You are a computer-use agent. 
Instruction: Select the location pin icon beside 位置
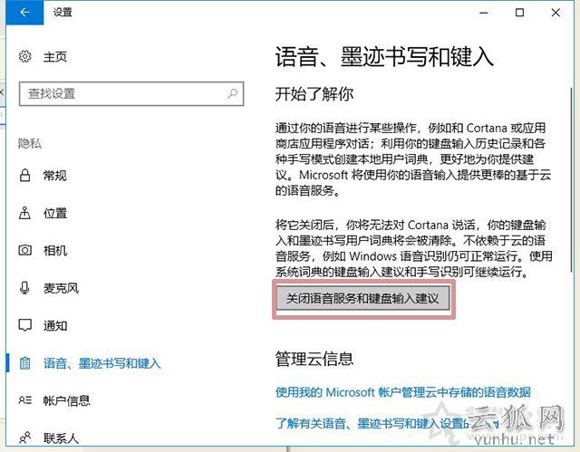pos(24,213)
